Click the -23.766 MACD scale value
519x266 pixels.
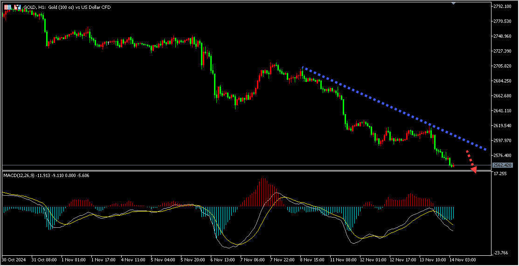tap(501, 252)
